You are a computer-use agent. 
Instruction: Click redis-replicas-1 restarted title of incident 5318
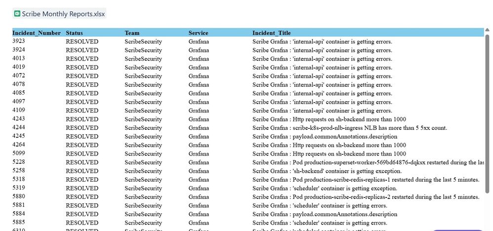(x=366, y=180)
